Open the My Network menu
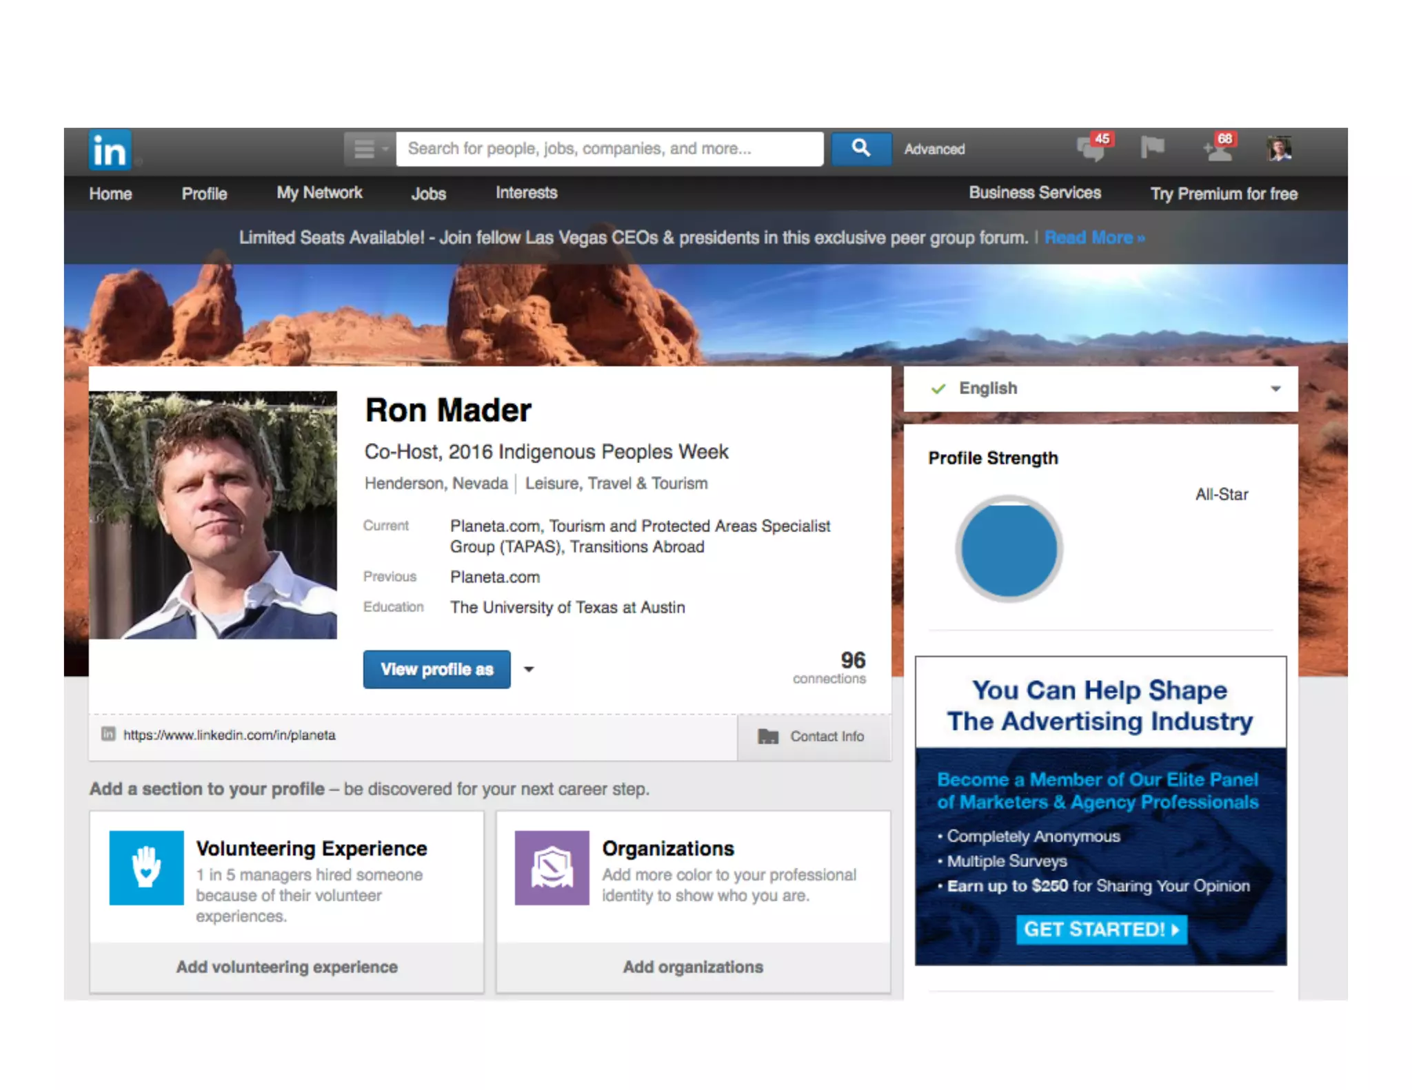 pos(319,193)
